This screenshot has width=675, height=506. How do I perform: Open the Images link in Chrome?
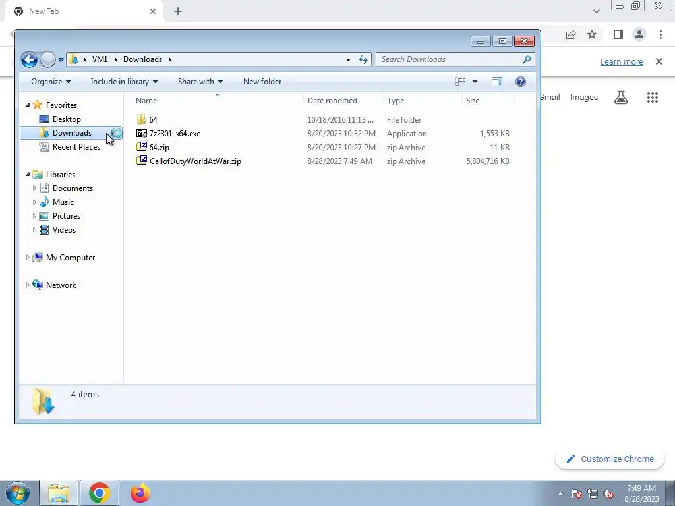(x=584, y=98)
